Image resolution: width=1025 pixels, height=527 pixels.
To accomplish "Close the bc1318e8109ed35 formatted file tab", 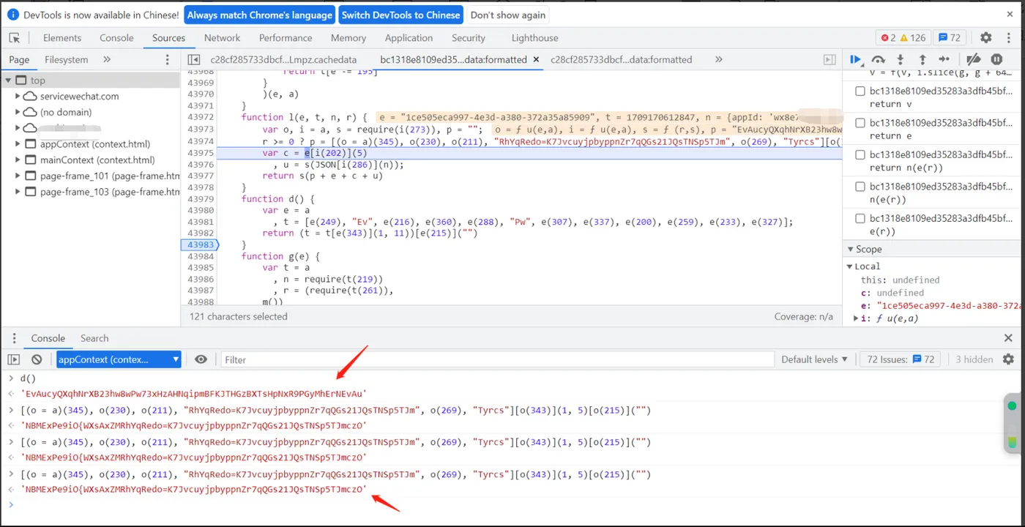I will point(536,59).
